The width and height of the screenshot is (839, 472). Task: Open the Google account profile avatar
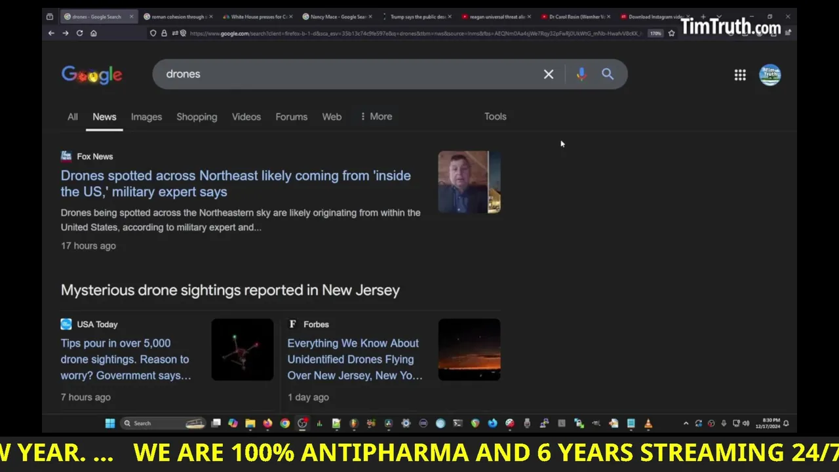pos(770,75)
